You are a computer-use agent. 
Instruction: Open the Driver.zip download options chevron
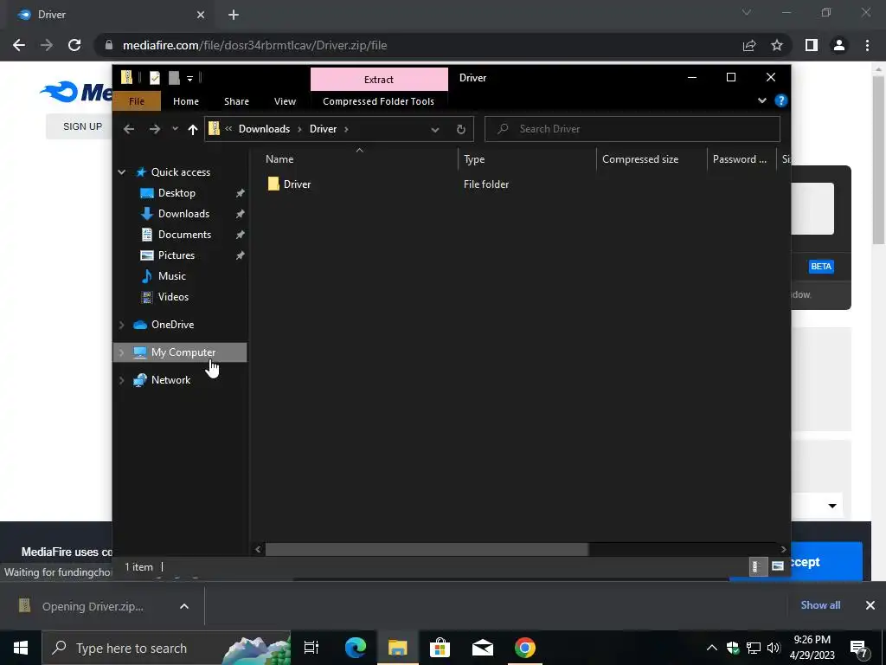point(184,606)
